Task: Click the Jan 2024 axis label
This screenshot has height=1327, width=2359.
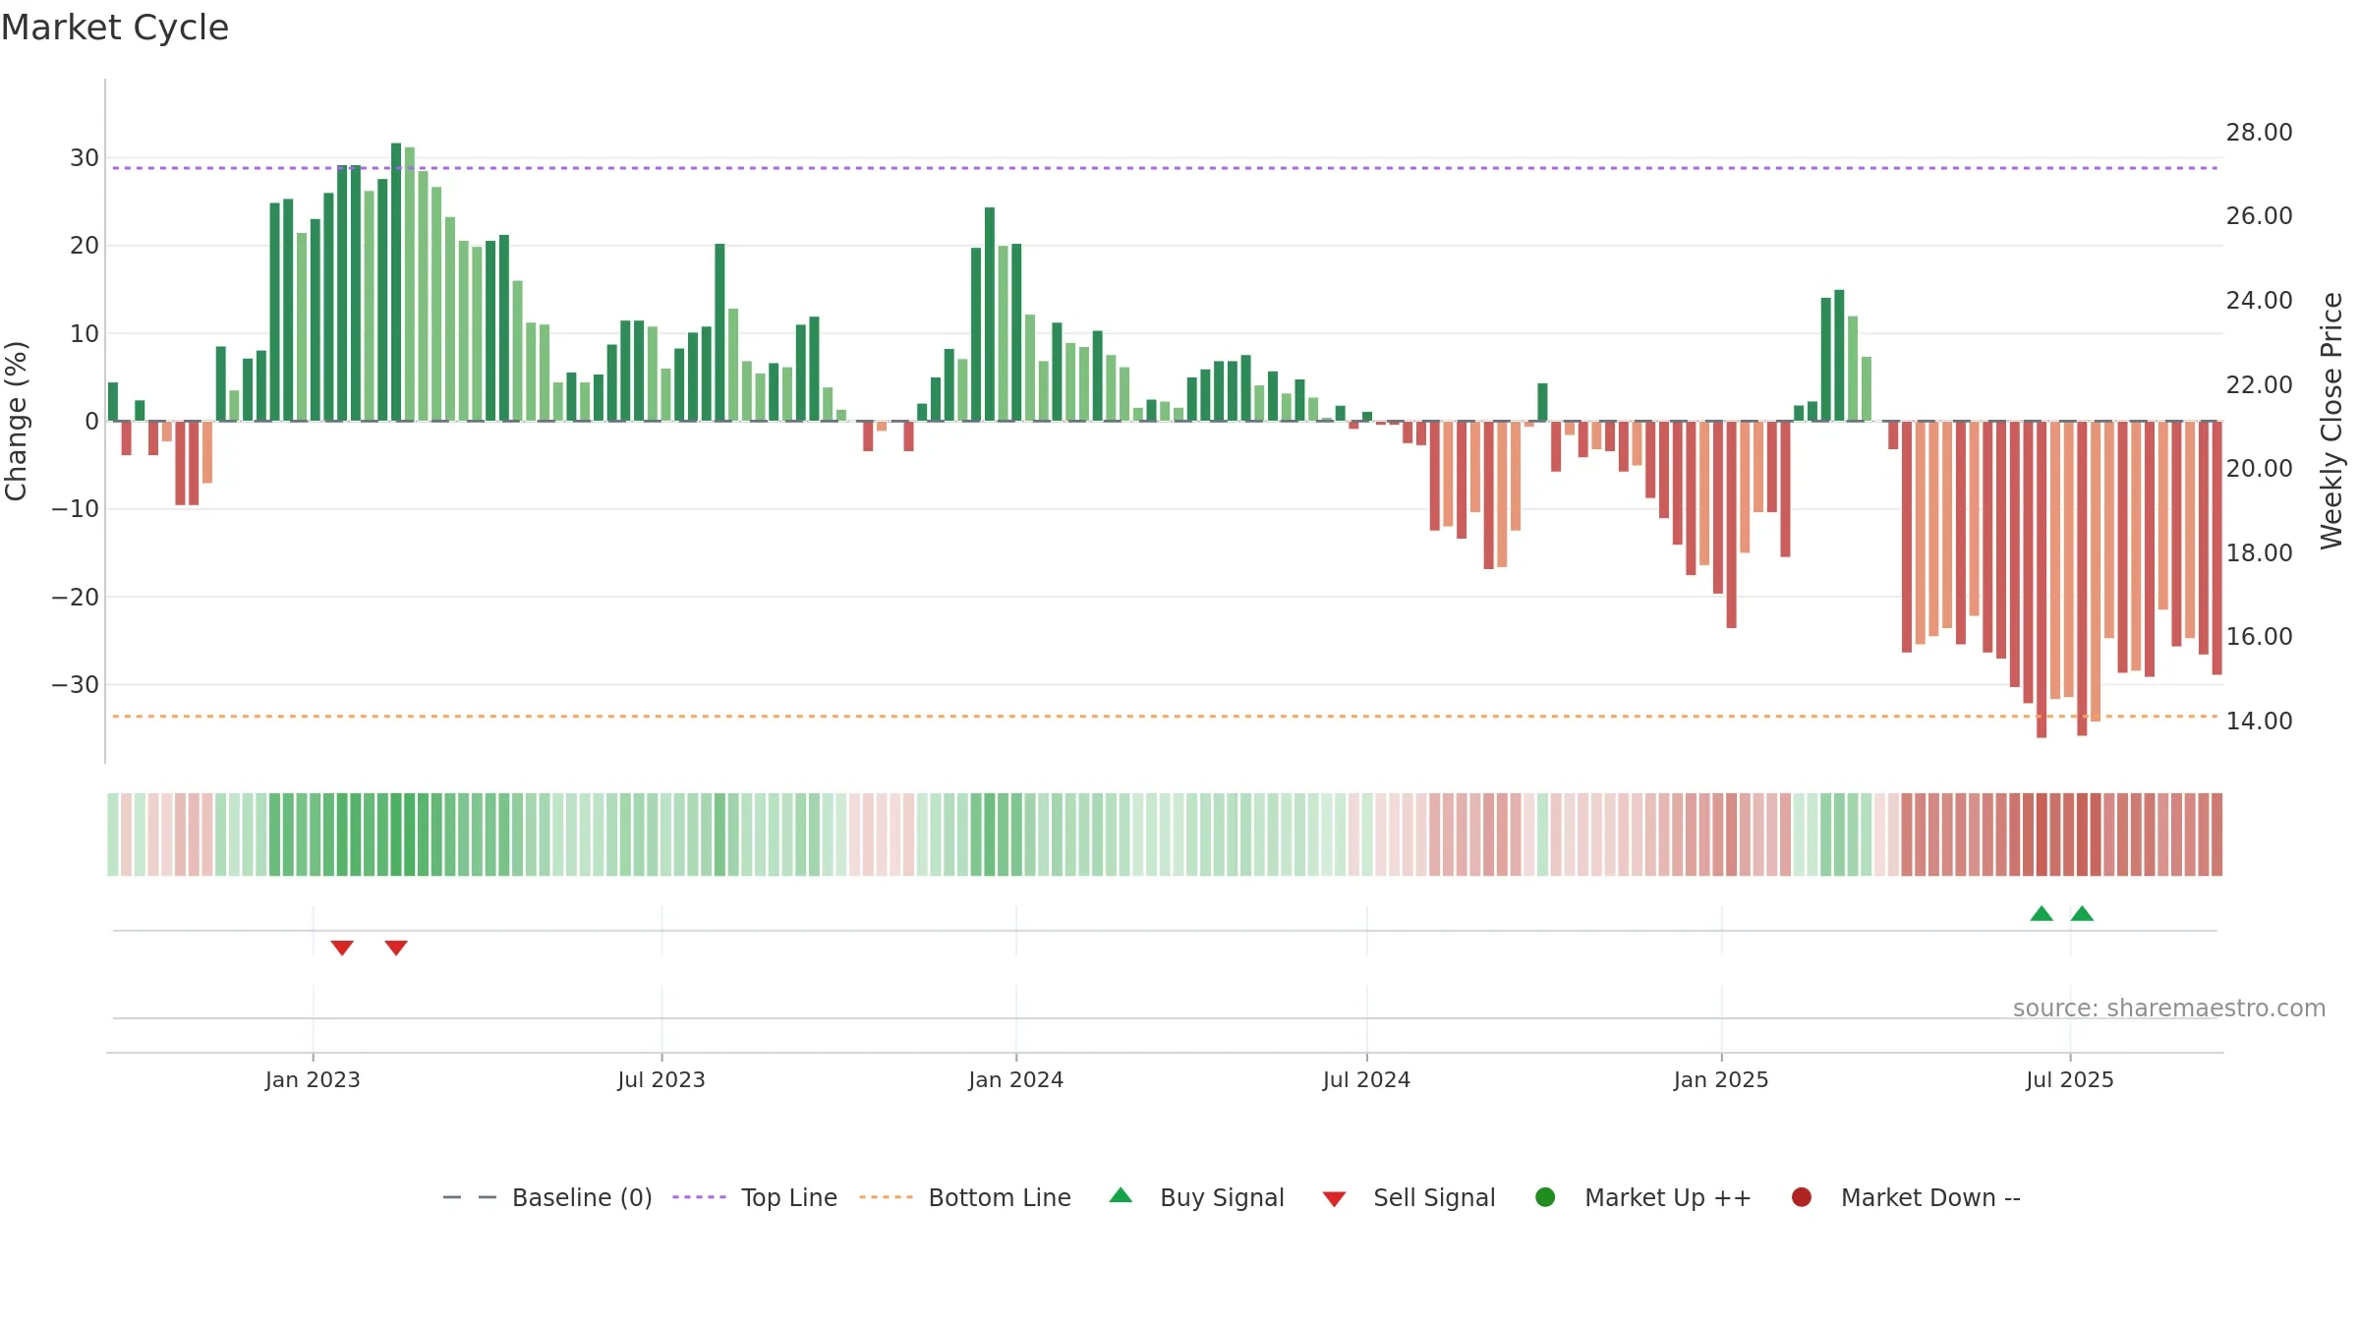Action: tap(1015, 1079)
